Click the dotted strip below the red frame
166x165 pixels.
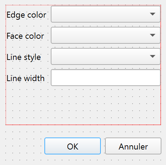[x=83, y=132]
